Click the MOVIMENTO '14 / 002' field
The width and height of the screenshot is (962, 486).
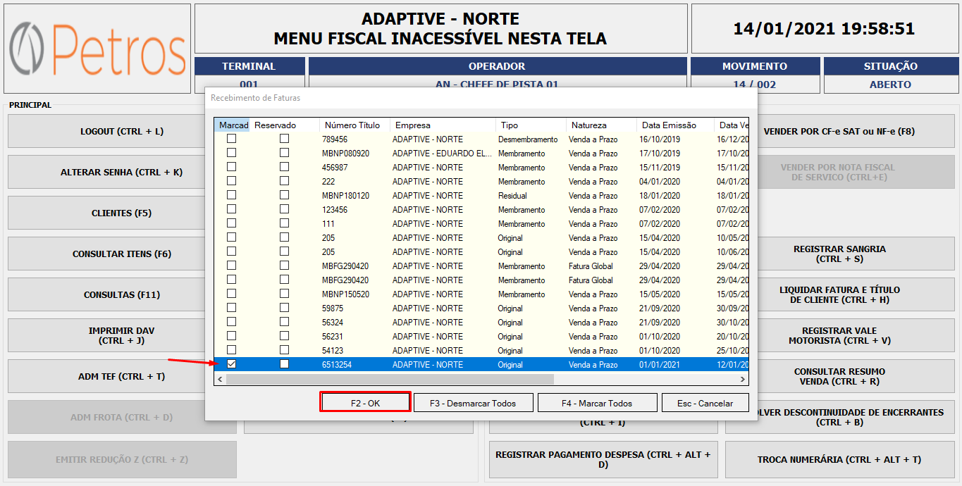755,84
